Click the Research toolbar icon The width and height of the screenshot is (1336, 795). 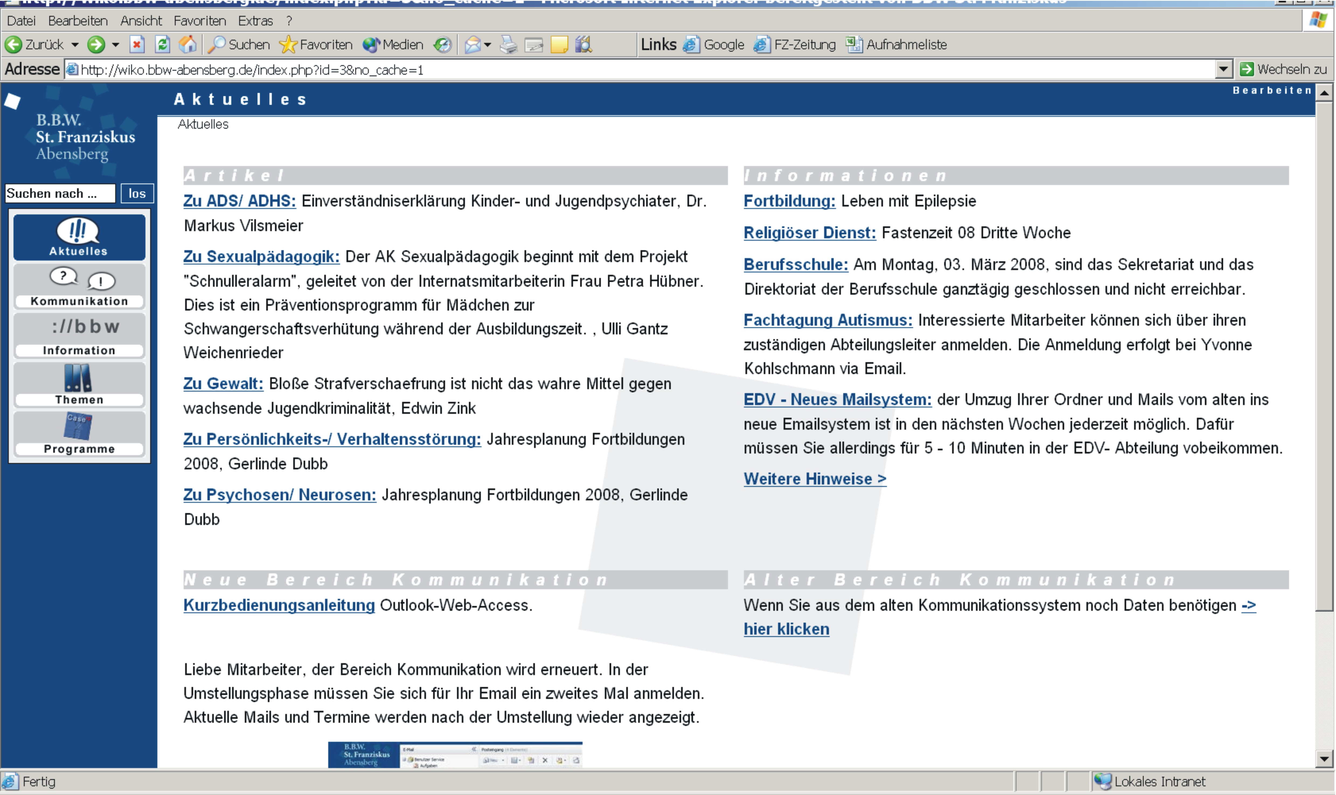583,44
